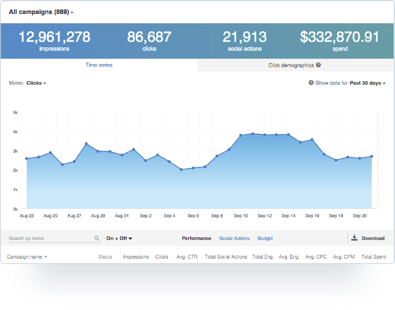
Task: Click the Click demographics help icon
Action: pos(318,65)
